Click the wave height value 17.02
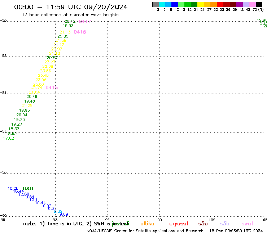This screenshot has height=234, width=267. 9,138
